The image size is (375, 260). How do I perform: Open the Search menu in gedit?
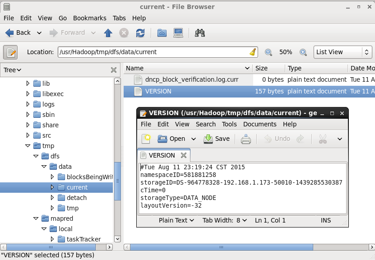pyautogui.click(x=206, y=125)
